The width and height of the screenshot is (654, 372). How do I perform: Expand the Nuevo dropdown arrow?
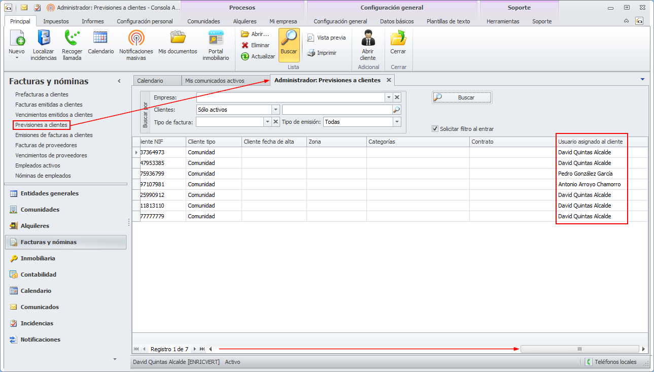coord(17,58)
